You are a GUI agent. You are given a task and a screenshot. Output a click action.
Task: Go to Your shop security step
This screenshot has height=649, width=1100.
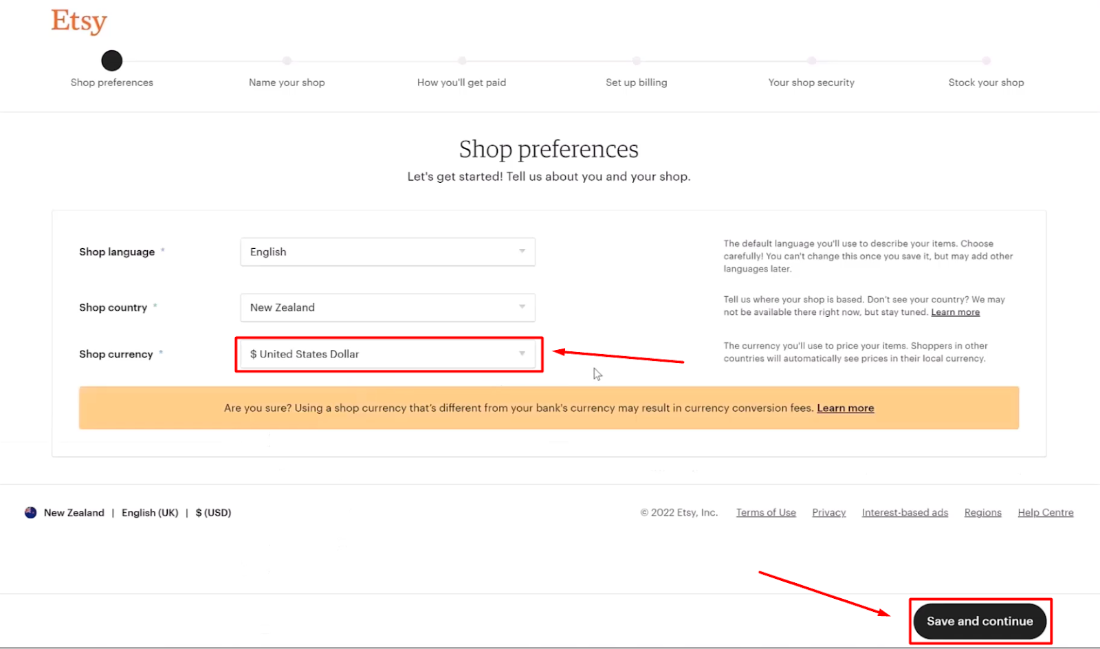[811, 82]
